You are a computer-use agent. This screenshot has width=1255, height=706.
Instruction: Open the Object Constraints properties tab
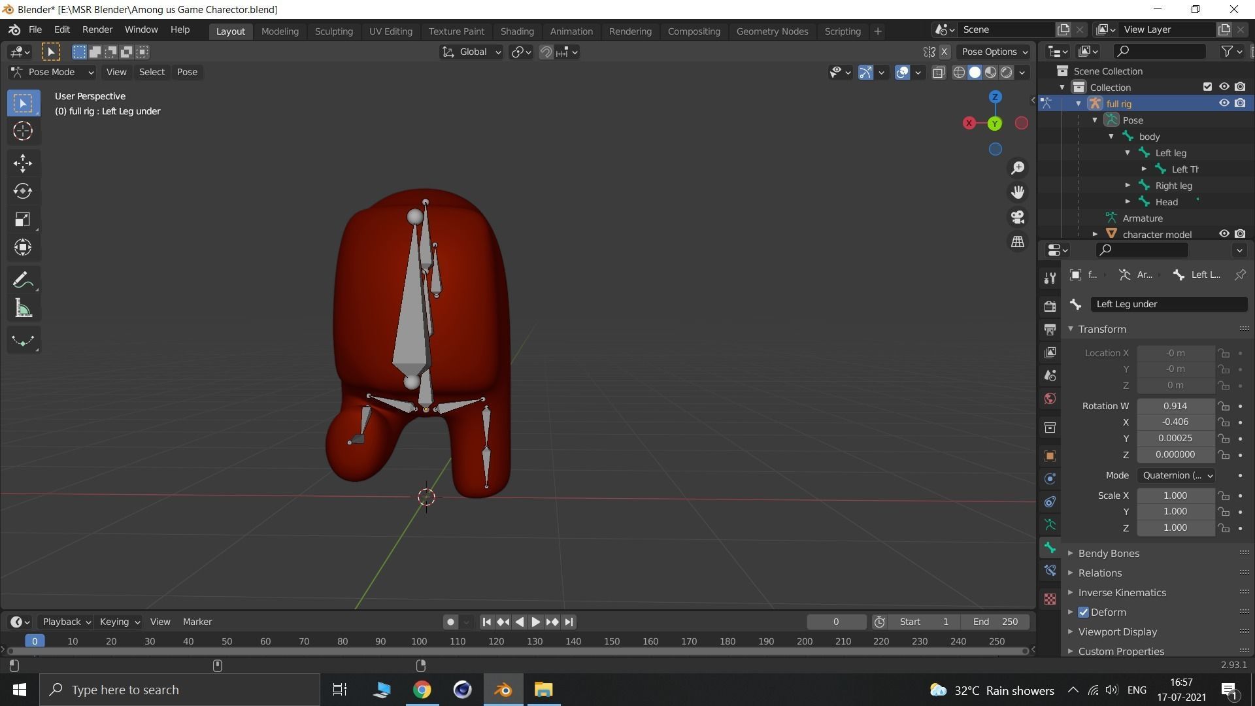point(1050,502)
